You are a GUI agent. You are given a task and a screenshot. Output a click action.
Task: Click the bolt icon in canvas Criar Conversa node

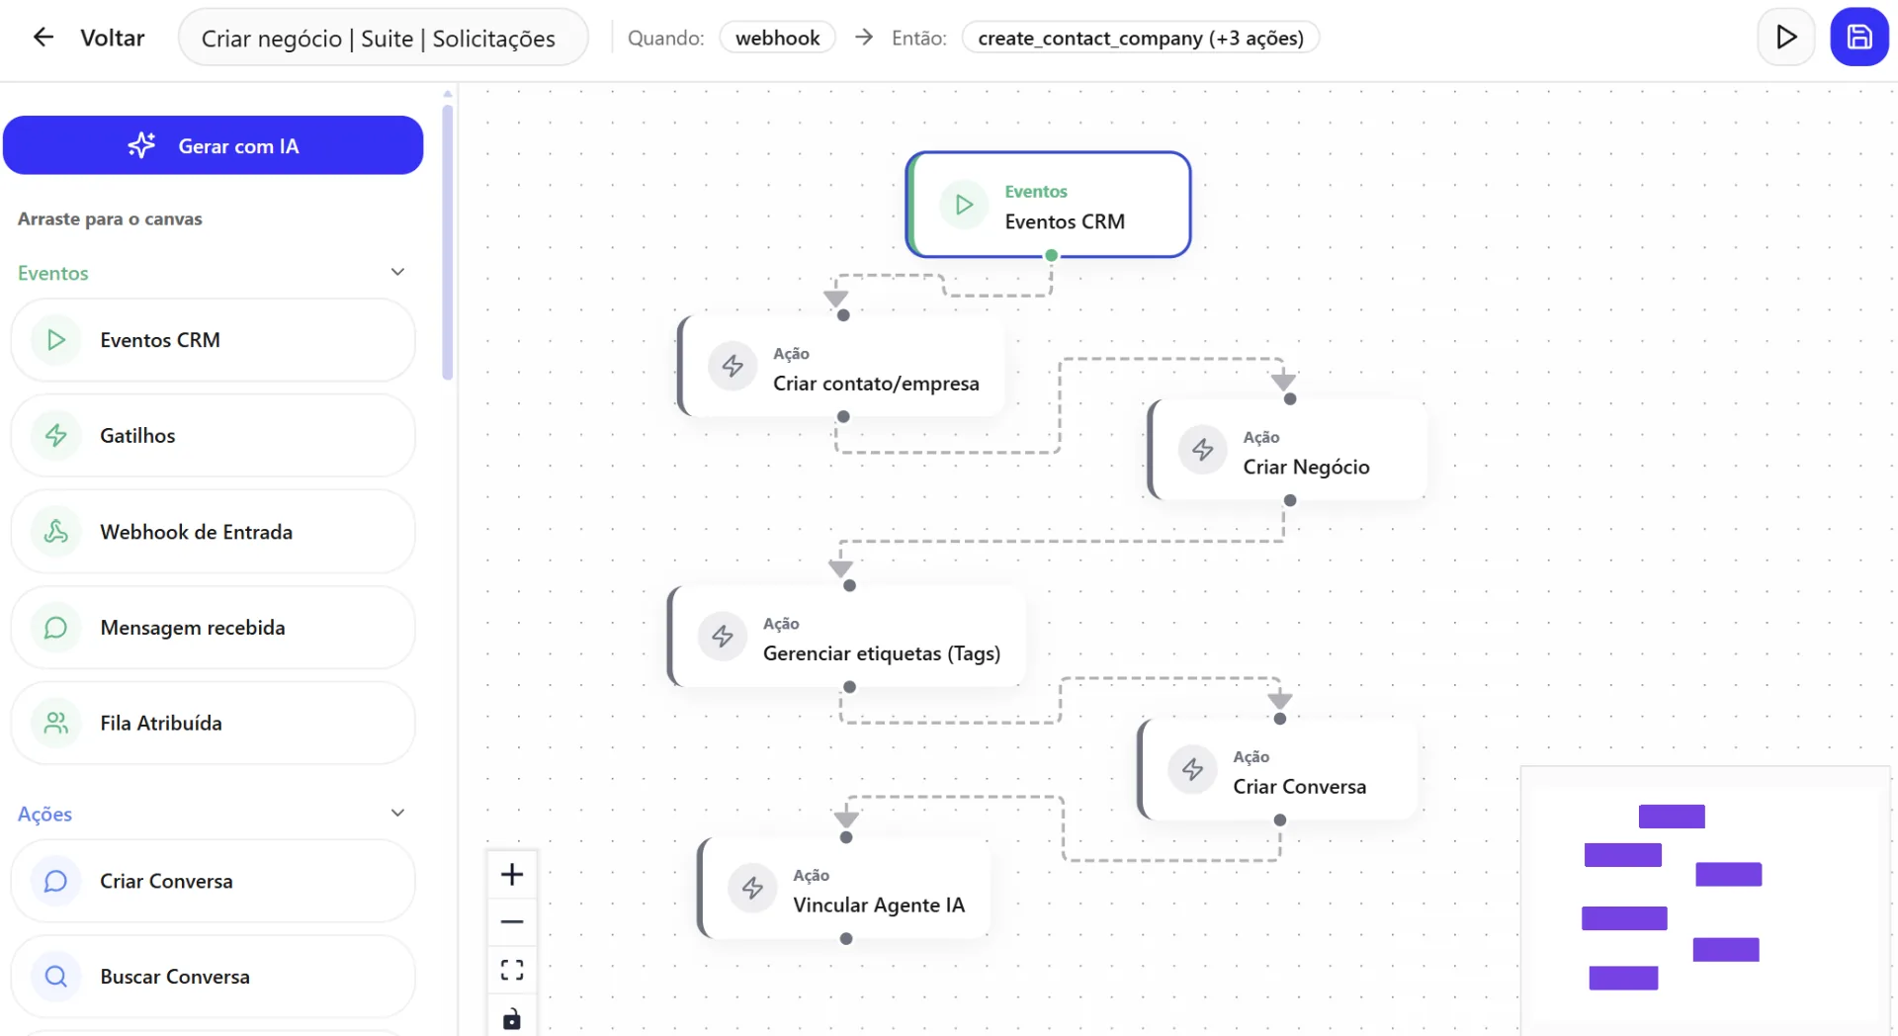pyautogui.click(x=1192, y=770)
